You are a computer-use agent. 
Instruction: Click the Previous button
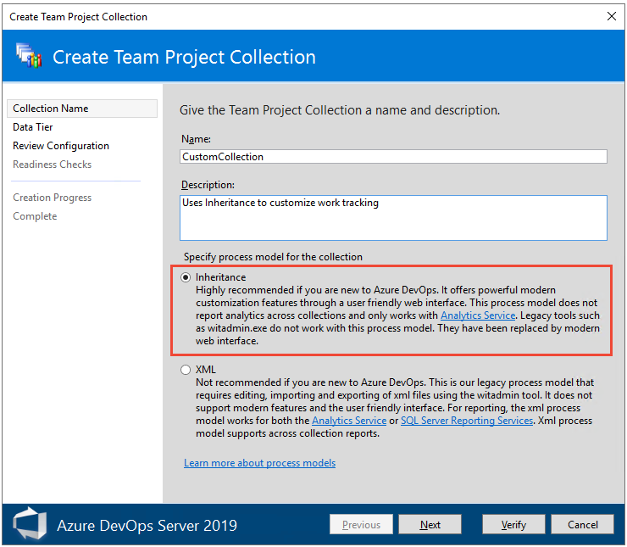pyautogui.click(x=361, y=525)
